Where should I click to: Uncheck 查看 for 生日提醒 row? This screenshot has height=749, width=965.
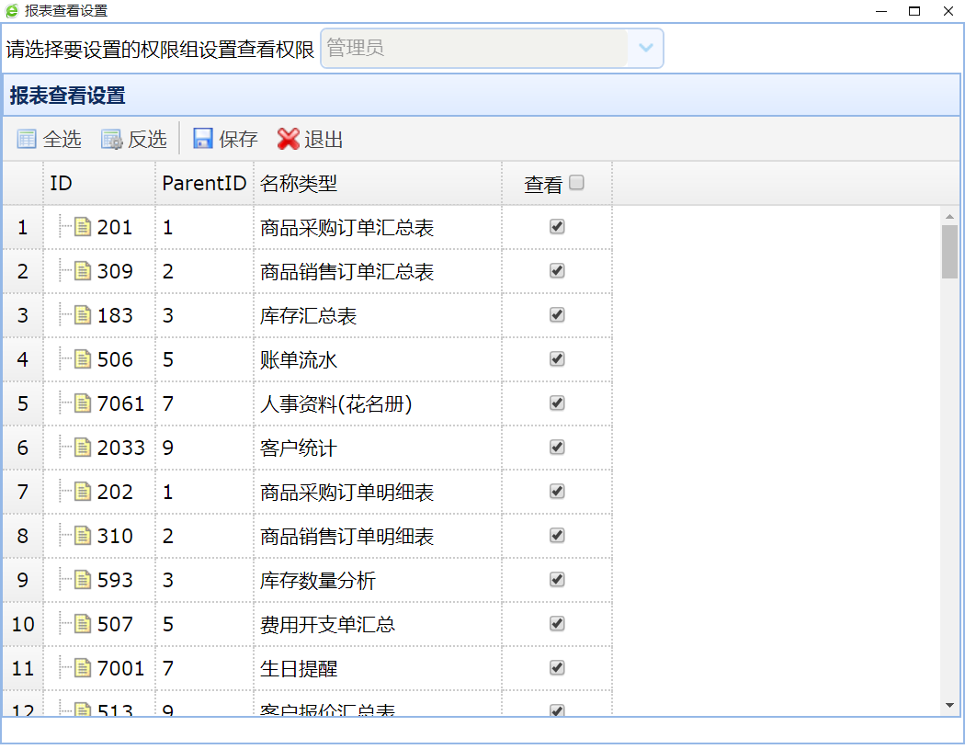point(557,668)
